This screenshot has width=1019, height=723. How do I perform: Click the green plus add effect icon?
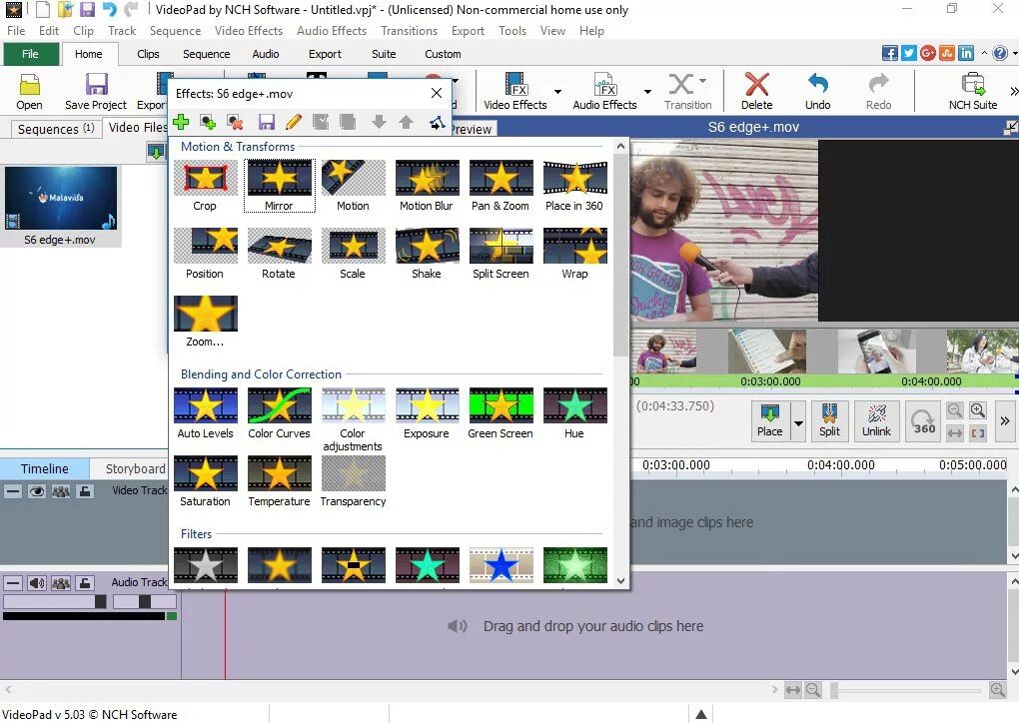pyautogui.click(x=181, y=122)
